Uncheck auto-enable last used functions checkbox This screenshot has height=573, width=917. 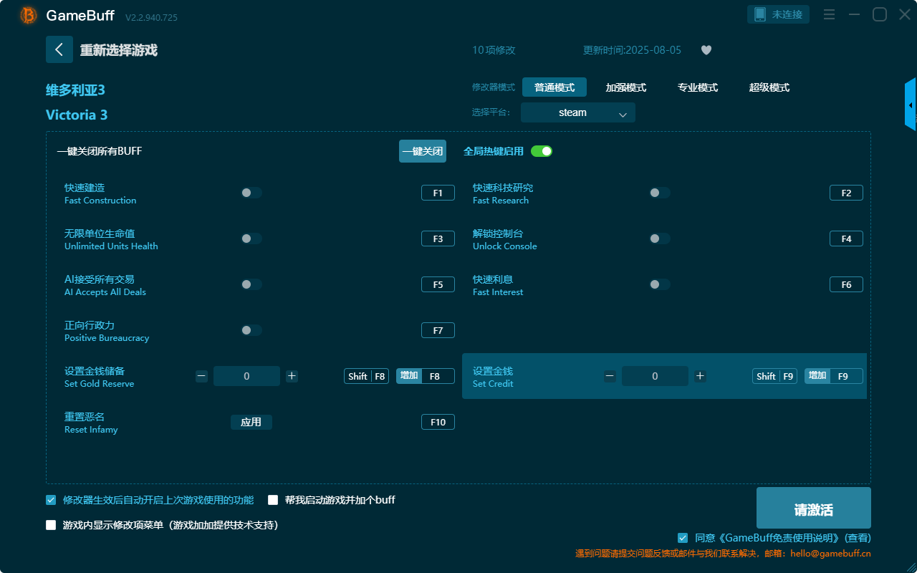[x=51, y=500]
